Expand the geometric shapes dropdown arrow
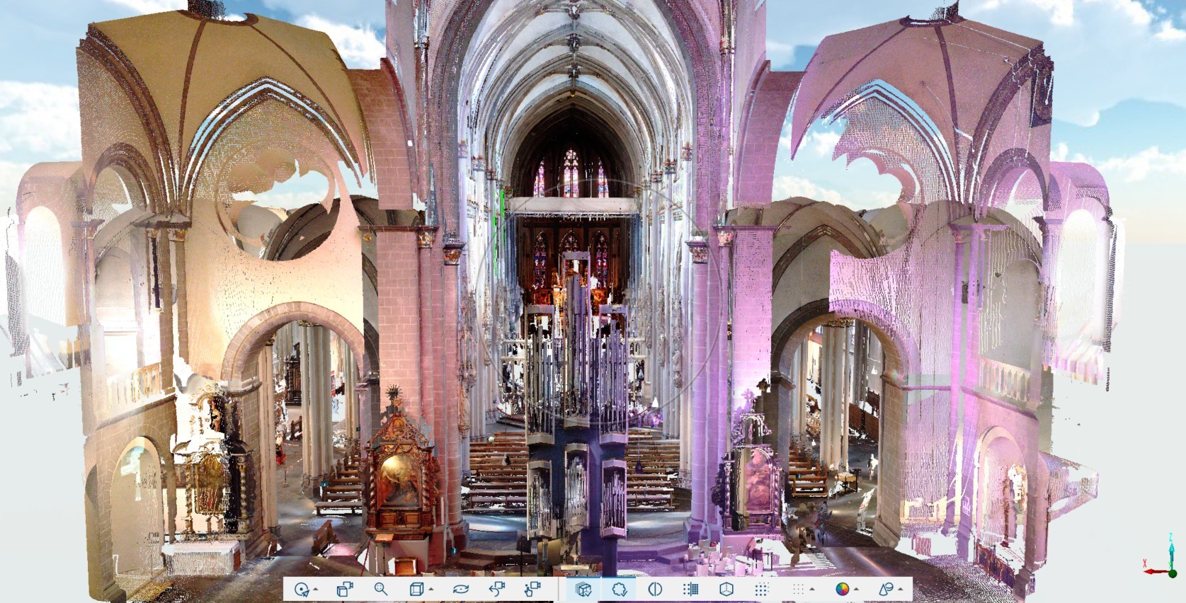The height and width of the screenshot is (603, 1186). (x=900, y=590)
